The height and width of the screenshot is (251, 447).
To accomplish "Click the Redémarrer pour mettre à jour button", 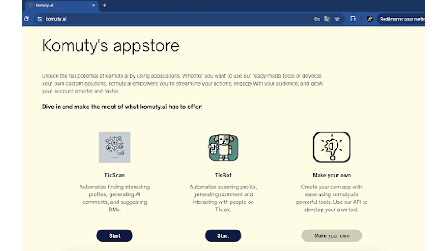I will (401, 19).
